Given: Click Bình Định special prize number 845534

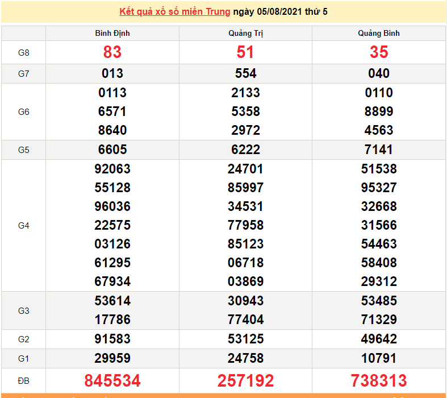Looking at the screenshot, I should [x=112, y=380].
